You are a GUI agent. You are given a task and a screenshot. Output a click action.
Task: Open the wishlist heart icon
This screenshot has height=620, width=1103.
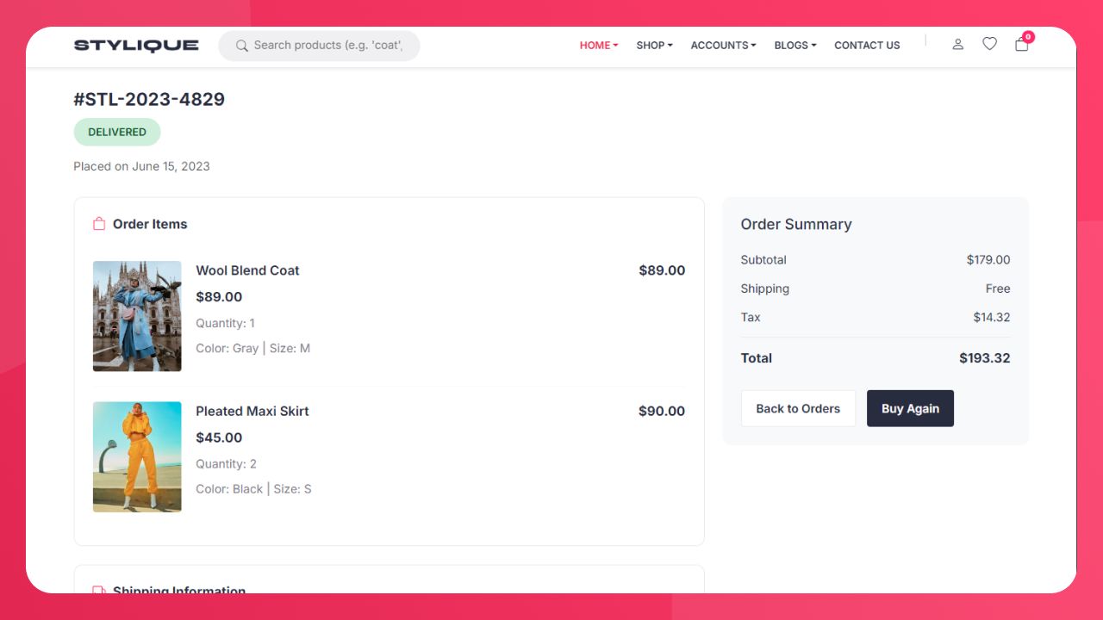[x=989, y=44]
